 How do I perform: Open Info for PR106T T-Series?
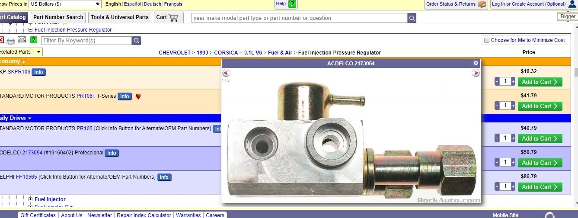(125, 96)
